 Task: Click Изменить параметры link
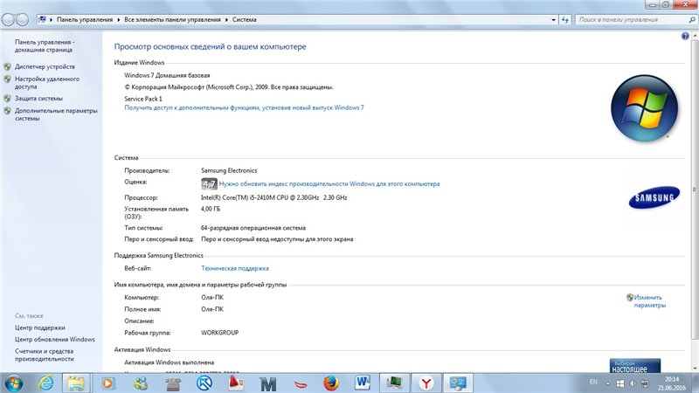649,301
